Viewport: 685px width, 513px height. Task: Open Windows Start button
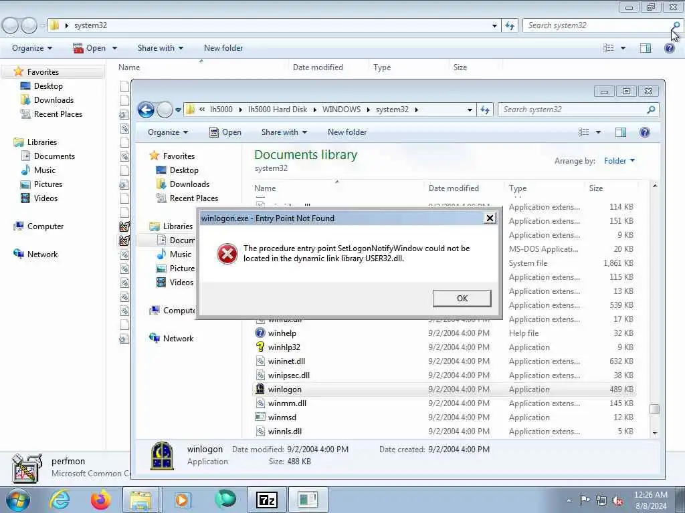click(x=17, y=500)
